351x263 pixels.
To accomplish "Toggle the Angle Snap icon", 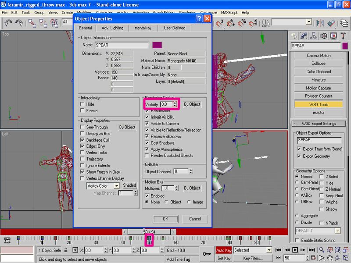I will pos(231,23).
